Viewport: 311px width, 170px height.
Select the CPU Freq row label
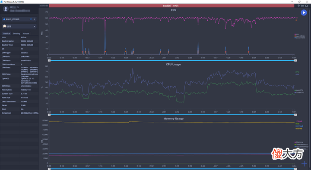[6, 68]
